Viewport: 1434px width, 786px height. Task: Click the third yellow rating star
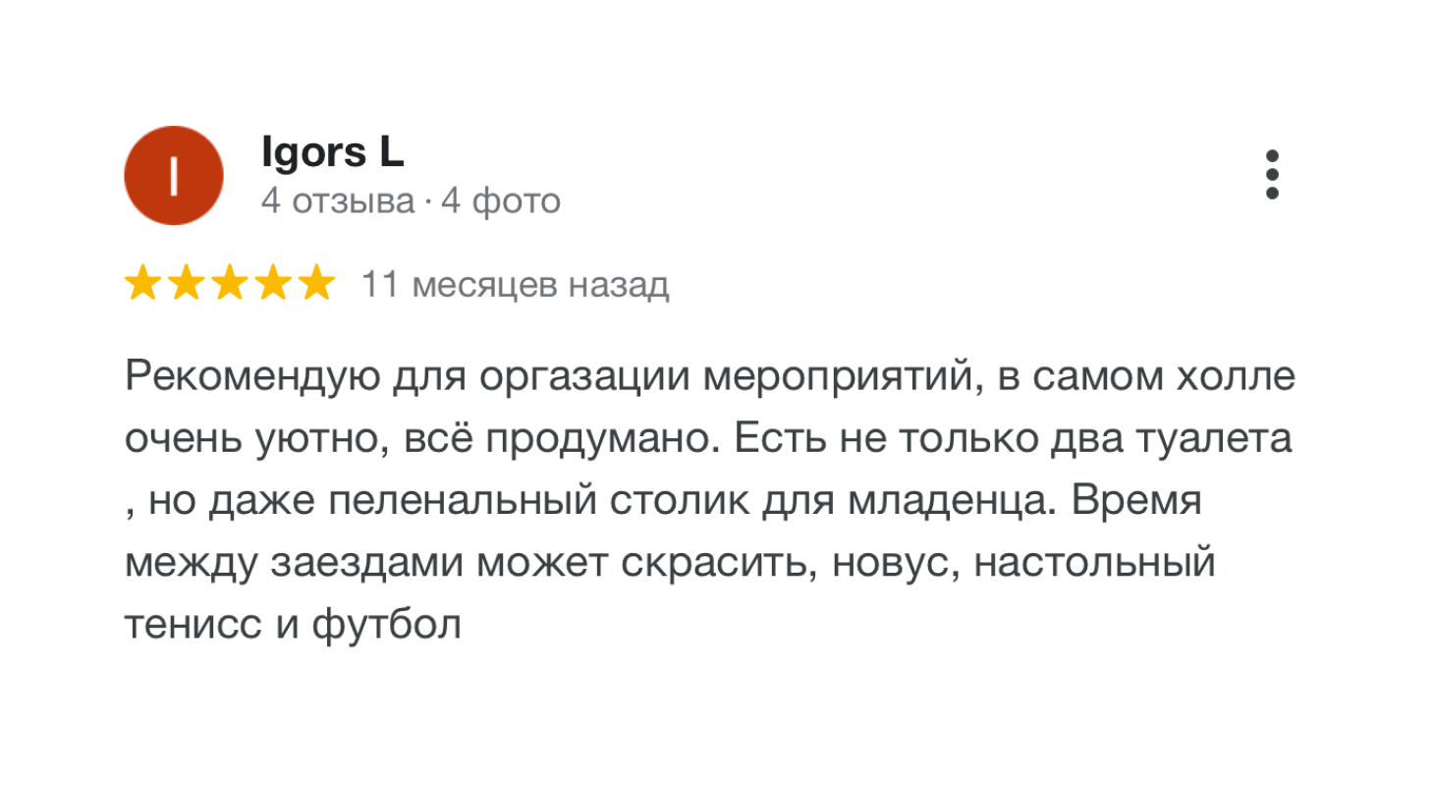229,285
